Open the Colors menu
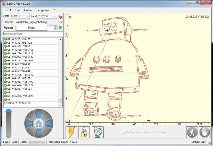The width and height of the screenshot is (213, 146). pyautogui.click(x=28, y=10)
